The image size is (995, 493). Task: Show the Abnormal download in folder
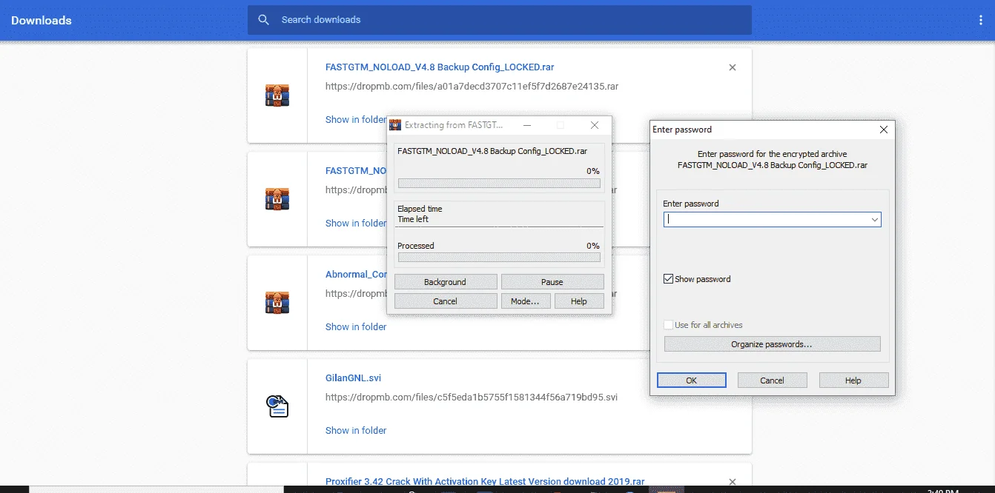tap(356, 327)
